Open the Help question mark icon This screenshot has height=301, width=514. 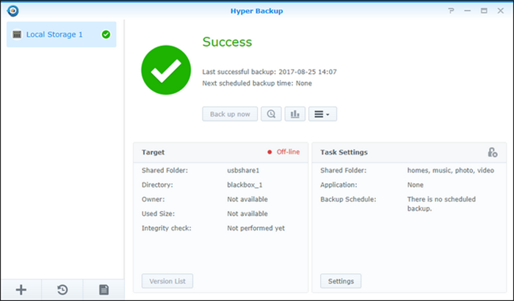point(451,11)
